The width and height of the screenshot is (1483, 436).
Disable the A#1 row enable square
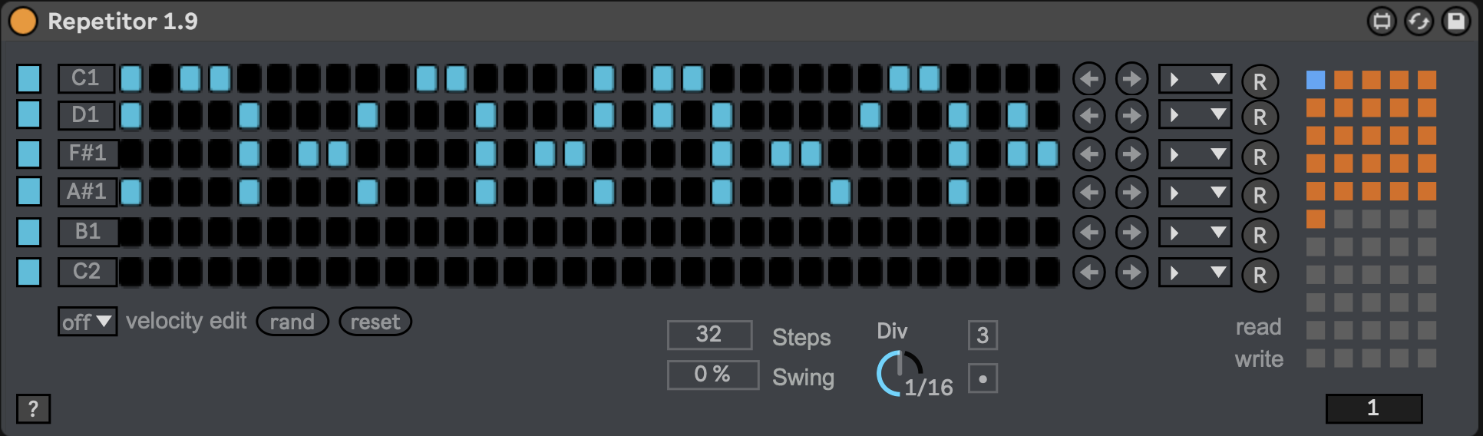(29, 191)
